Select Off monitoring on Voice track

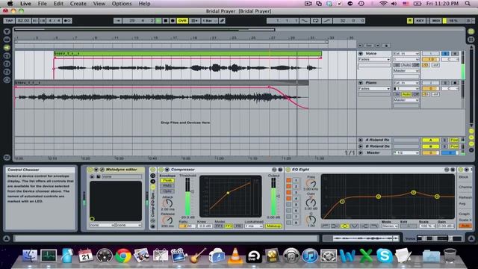pyautogui.click(x=416, y=65)
